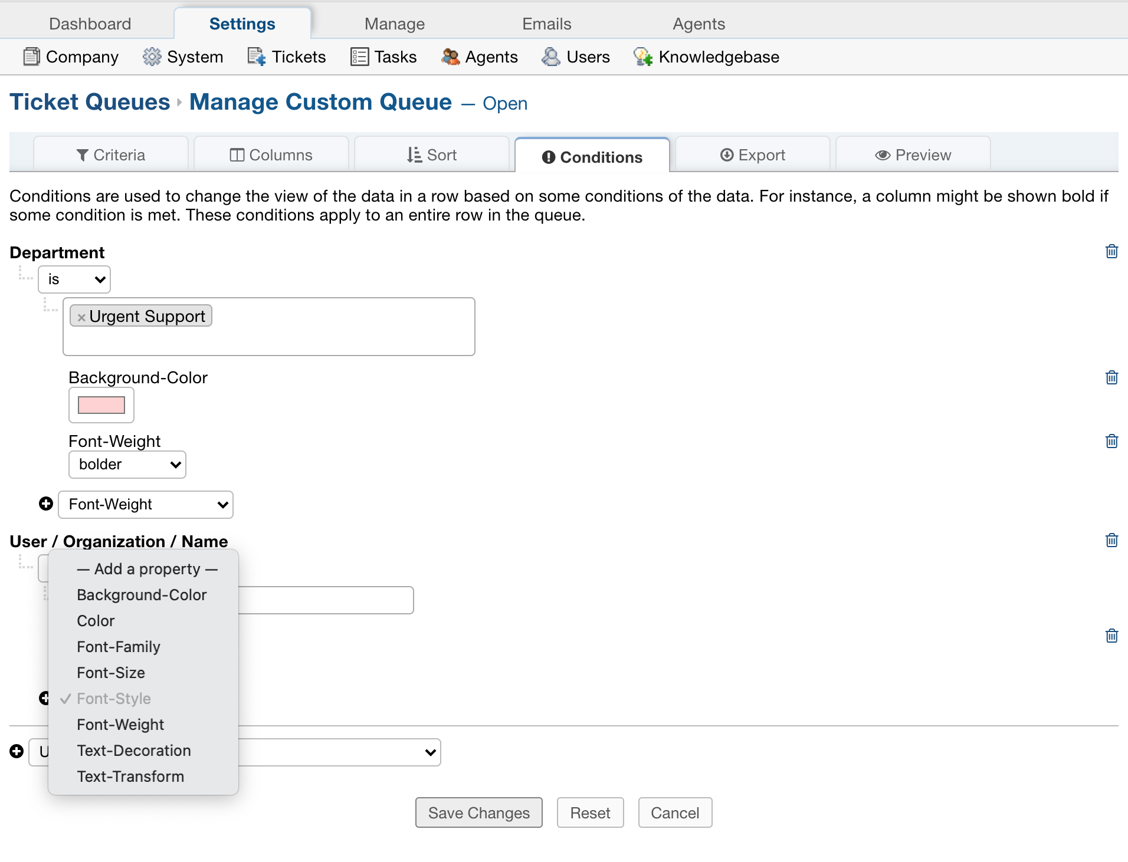
Task: Uncheck Font-Style in the property menu
Action: [x=114, y=698]
